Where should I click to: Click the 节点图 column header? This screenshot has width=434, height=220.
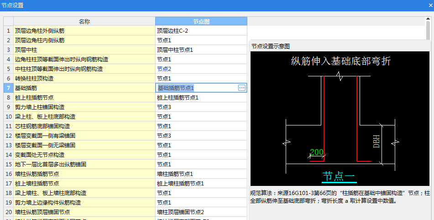coord(201,21)
